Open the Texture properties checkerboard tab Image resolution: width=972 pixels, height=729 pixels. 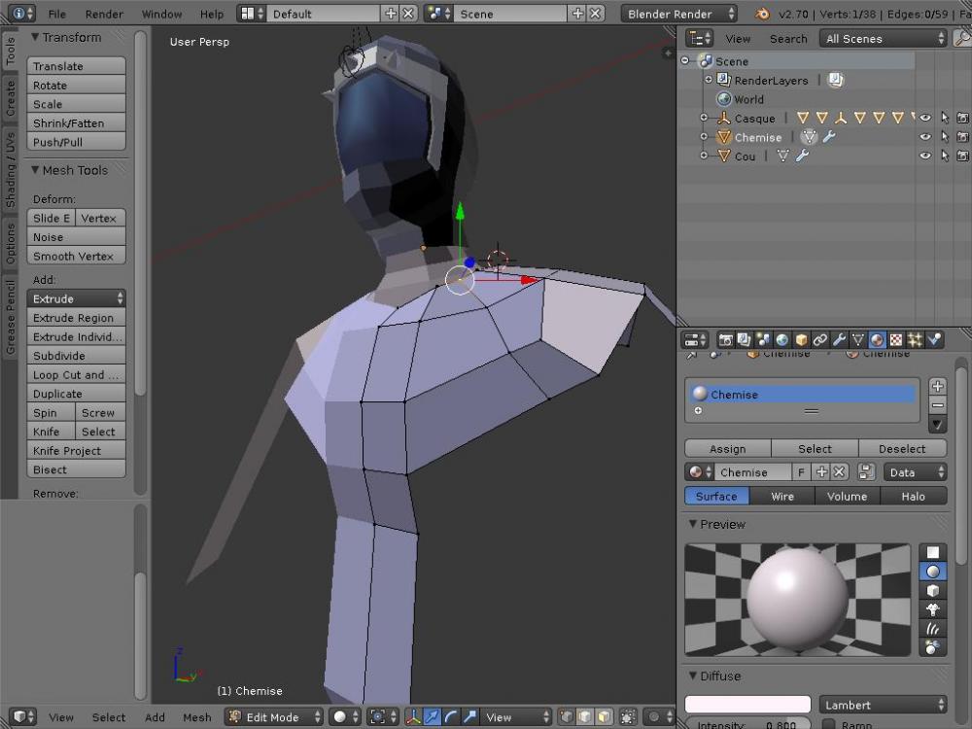click(896, 340)
